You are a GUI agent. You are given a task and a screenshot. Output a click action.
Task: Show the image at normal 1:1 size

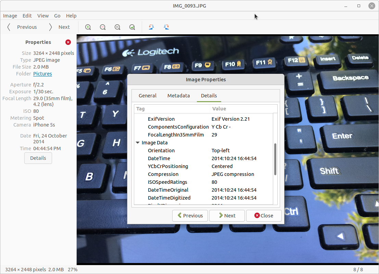(x=117, y=27)
